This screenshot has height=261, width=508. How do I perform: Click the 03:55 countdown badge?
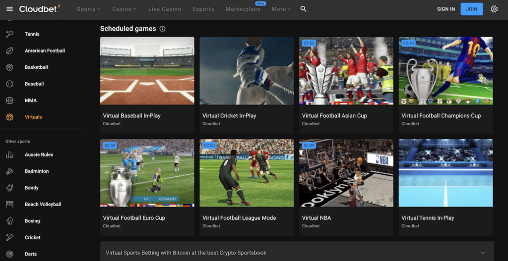(x=309, y=43)
